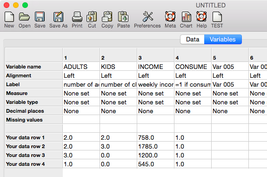The height and width of the screenshot is (177, 267).
Task: Select the ADULTS variable name cell
Action: (x=81, y=67)
